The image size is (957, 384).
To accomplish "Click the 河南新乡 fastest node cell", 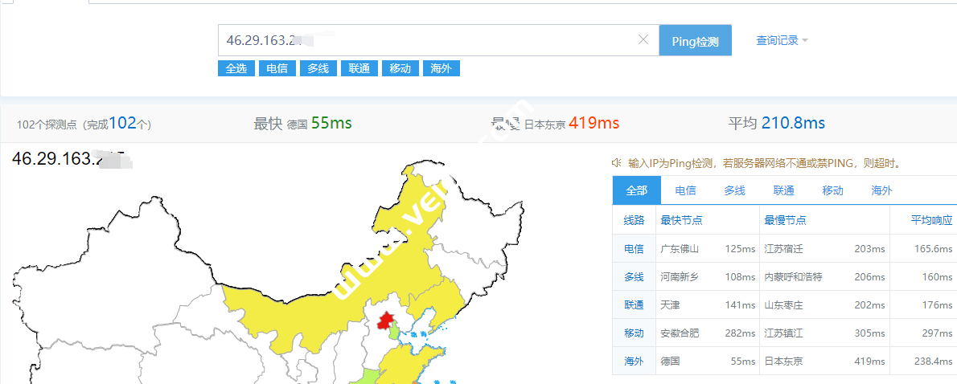I will (x=680, y=276).
